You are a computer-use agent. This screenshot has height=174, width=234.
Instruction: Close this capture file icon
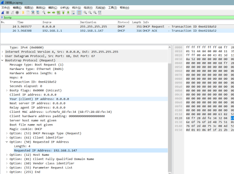pyautogui.click(x=33, y=13)
